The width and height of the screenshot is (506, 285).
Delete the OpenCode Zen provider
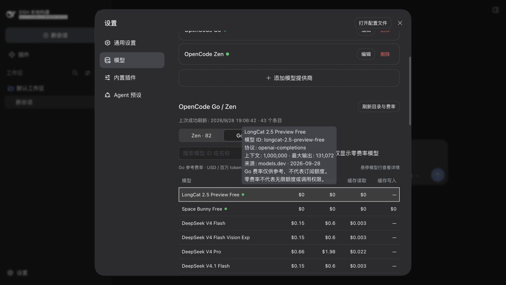pyautogui.click(x=385, y=54)
